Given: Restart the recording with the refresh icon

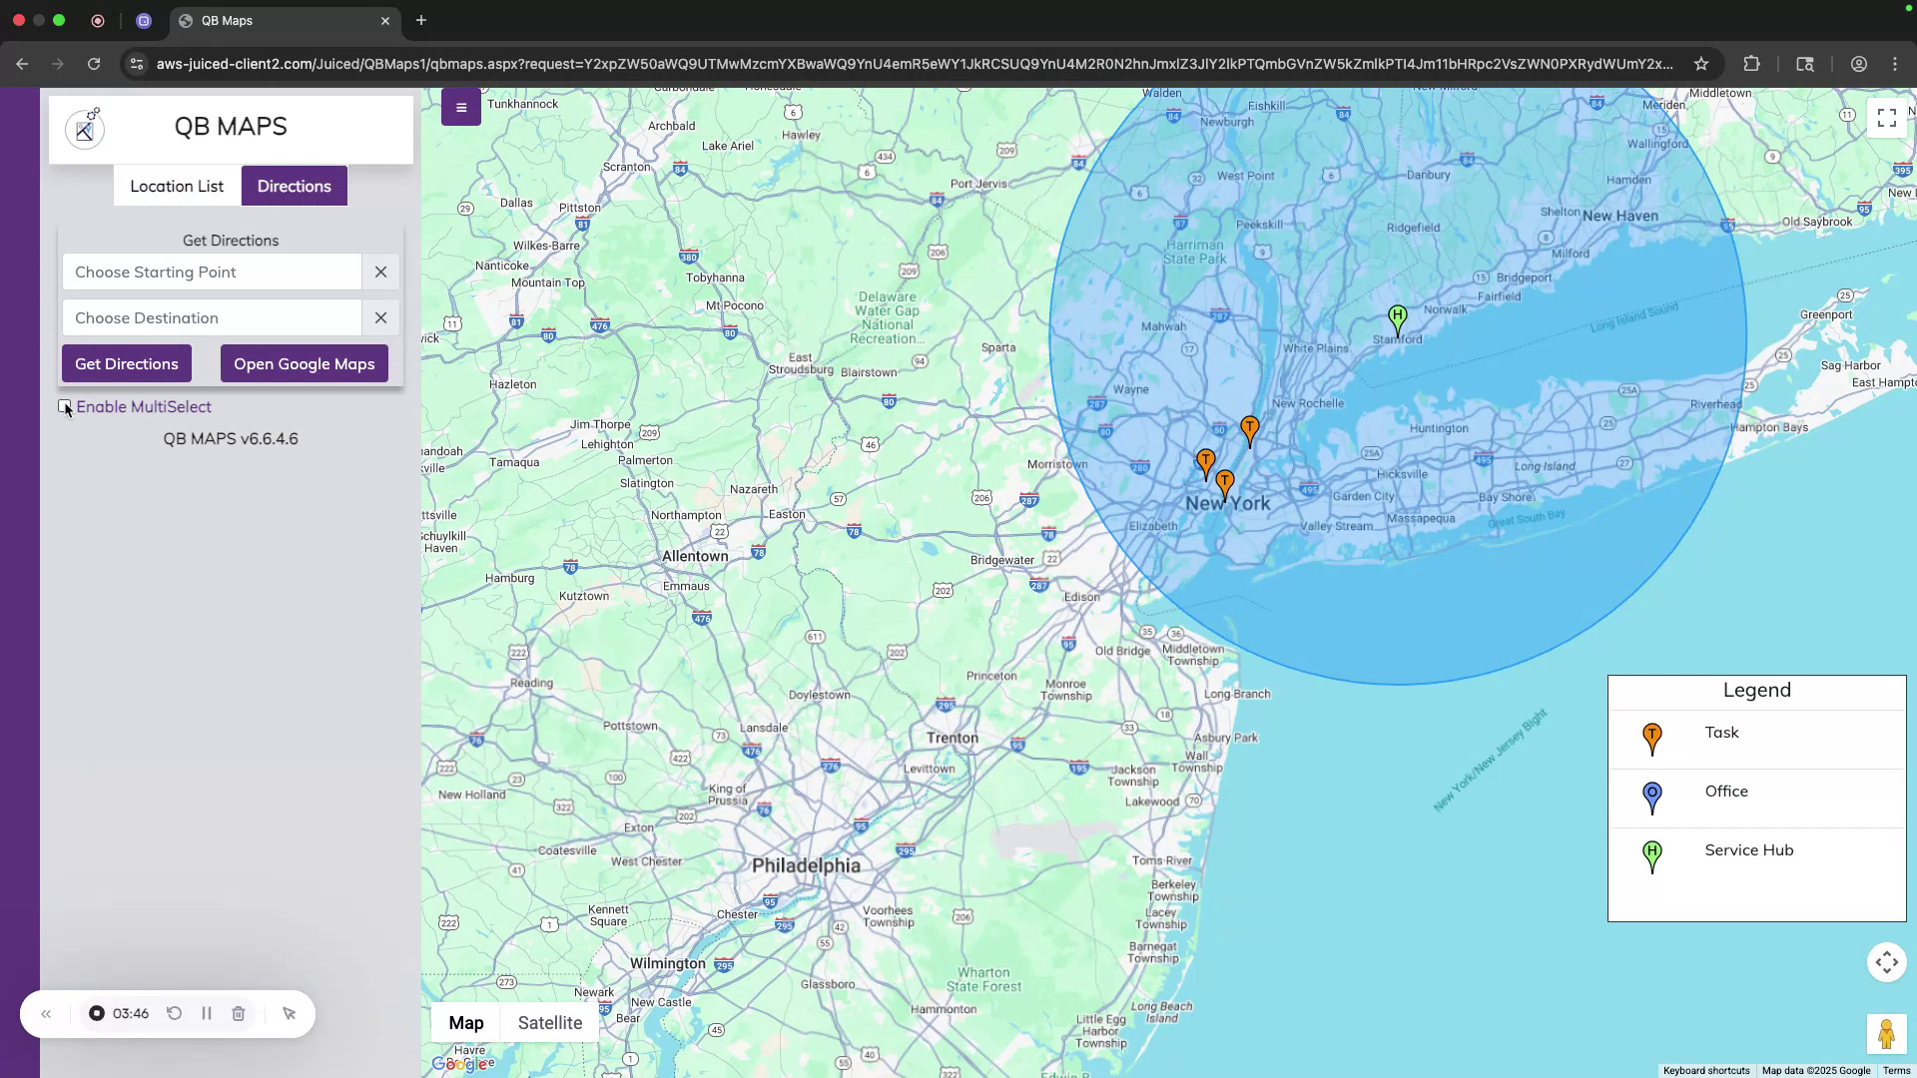Looking at the screenshot, I should pos(174,1013).
